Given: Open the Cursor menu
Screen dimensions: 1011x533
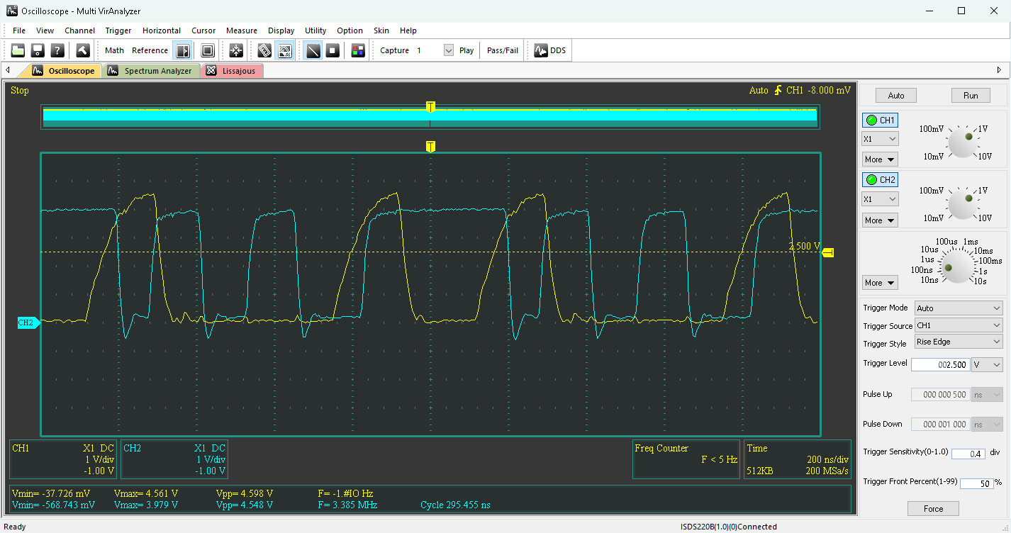Looking at the screenshot, I should 203,30.
